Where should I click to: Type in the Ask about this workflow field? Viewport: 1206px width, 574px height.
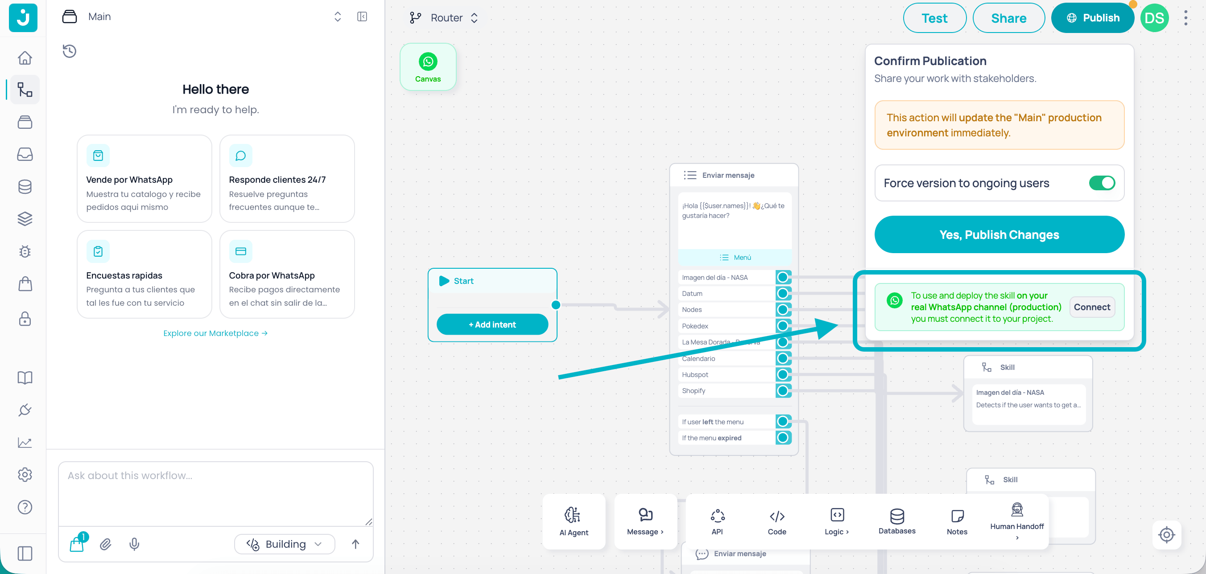[216, 493]
